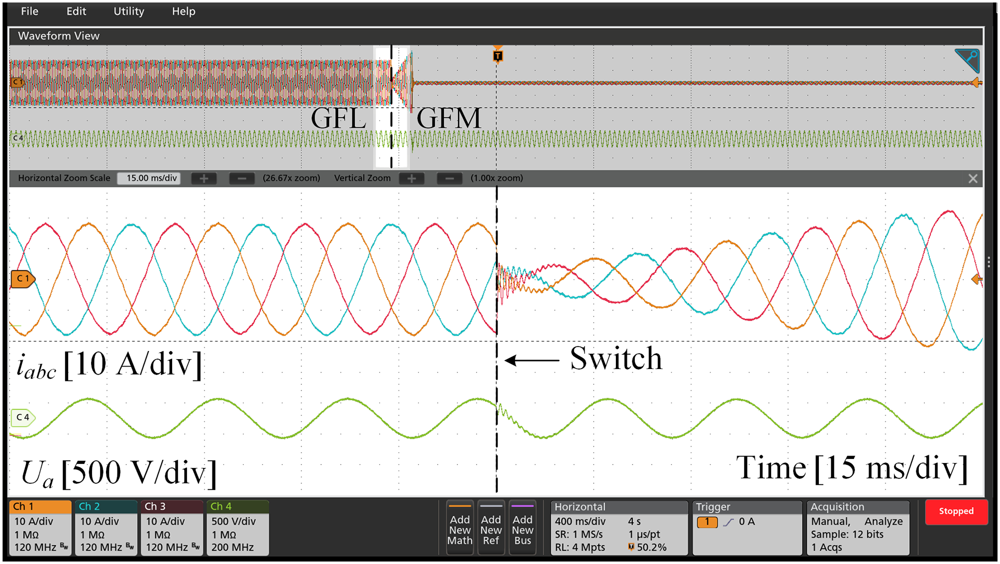The image size is (1000, 564).
Task: Open the Horizontal settings badge
Action: point(619,528)
